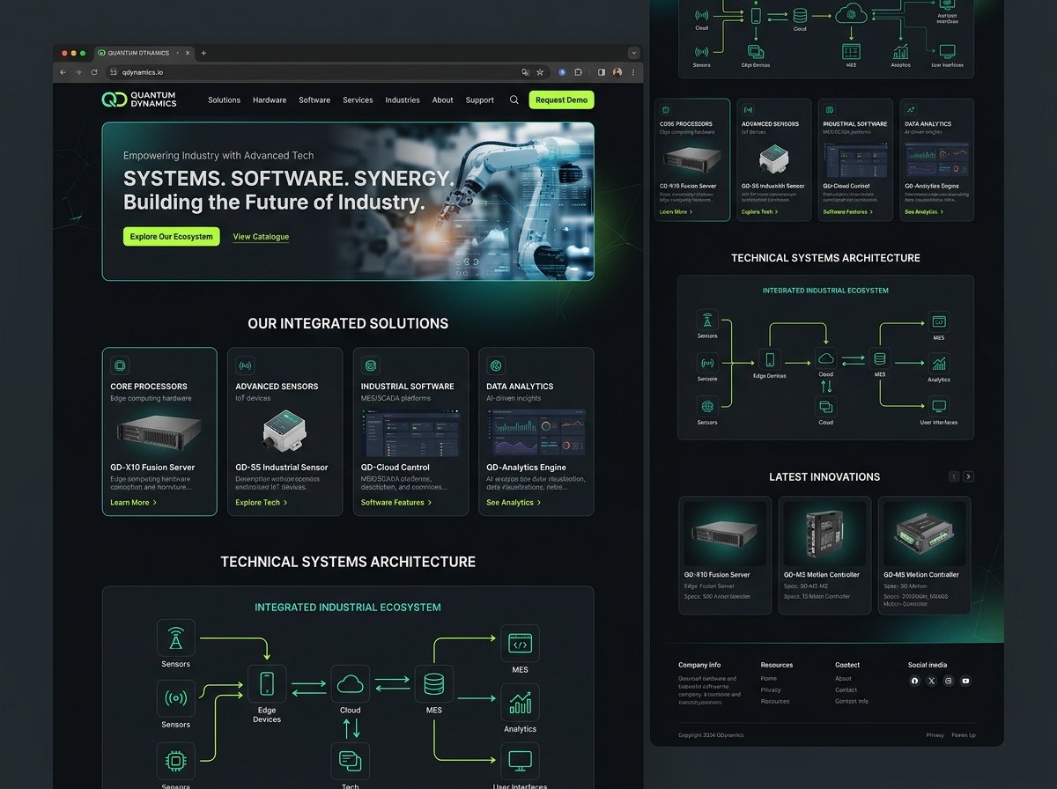Viewport: 1057px width, 789px height.
Task: Open the Contact link in footer
Action: coord(846,690)
